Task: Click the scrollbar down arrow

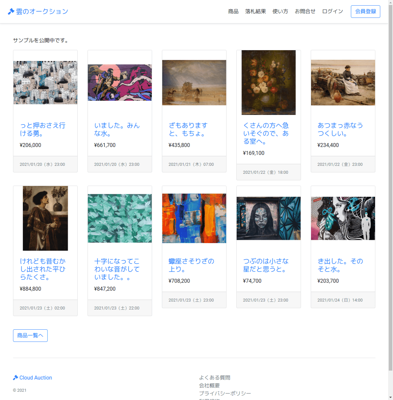Action: 390,397
